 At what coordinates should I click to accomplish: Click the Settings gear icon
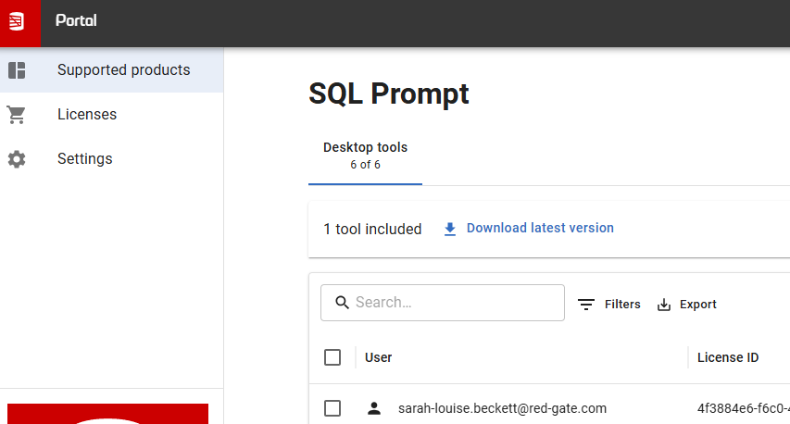(17, 159)
